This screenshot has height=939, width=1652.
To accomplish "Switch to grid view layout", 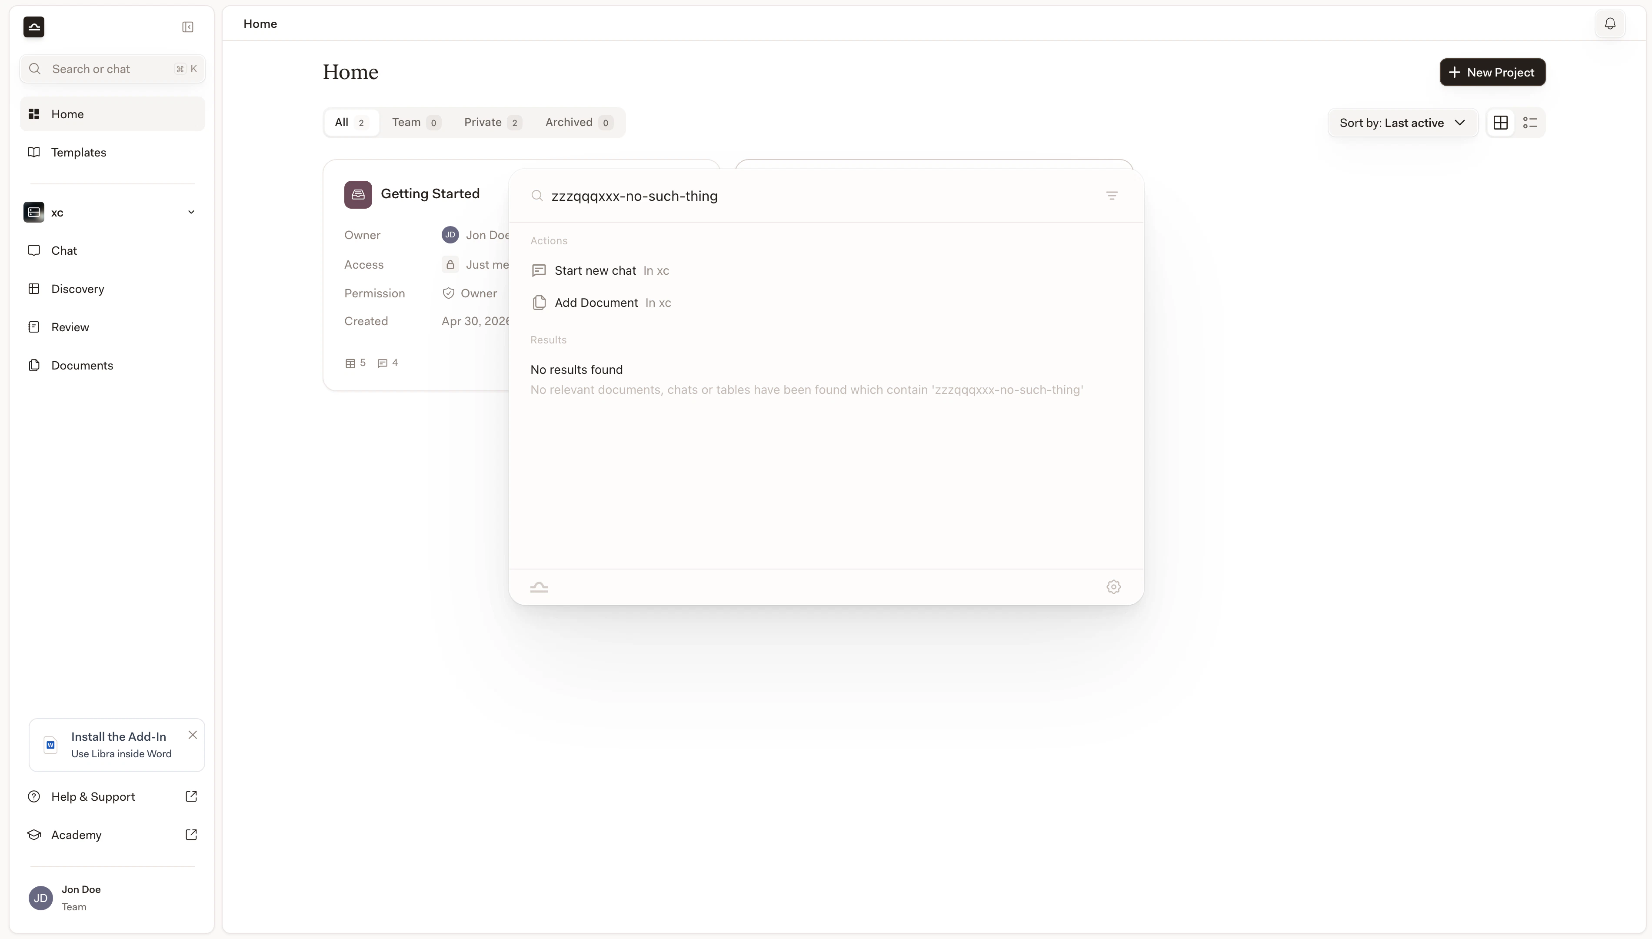I will click(1500, 123).
